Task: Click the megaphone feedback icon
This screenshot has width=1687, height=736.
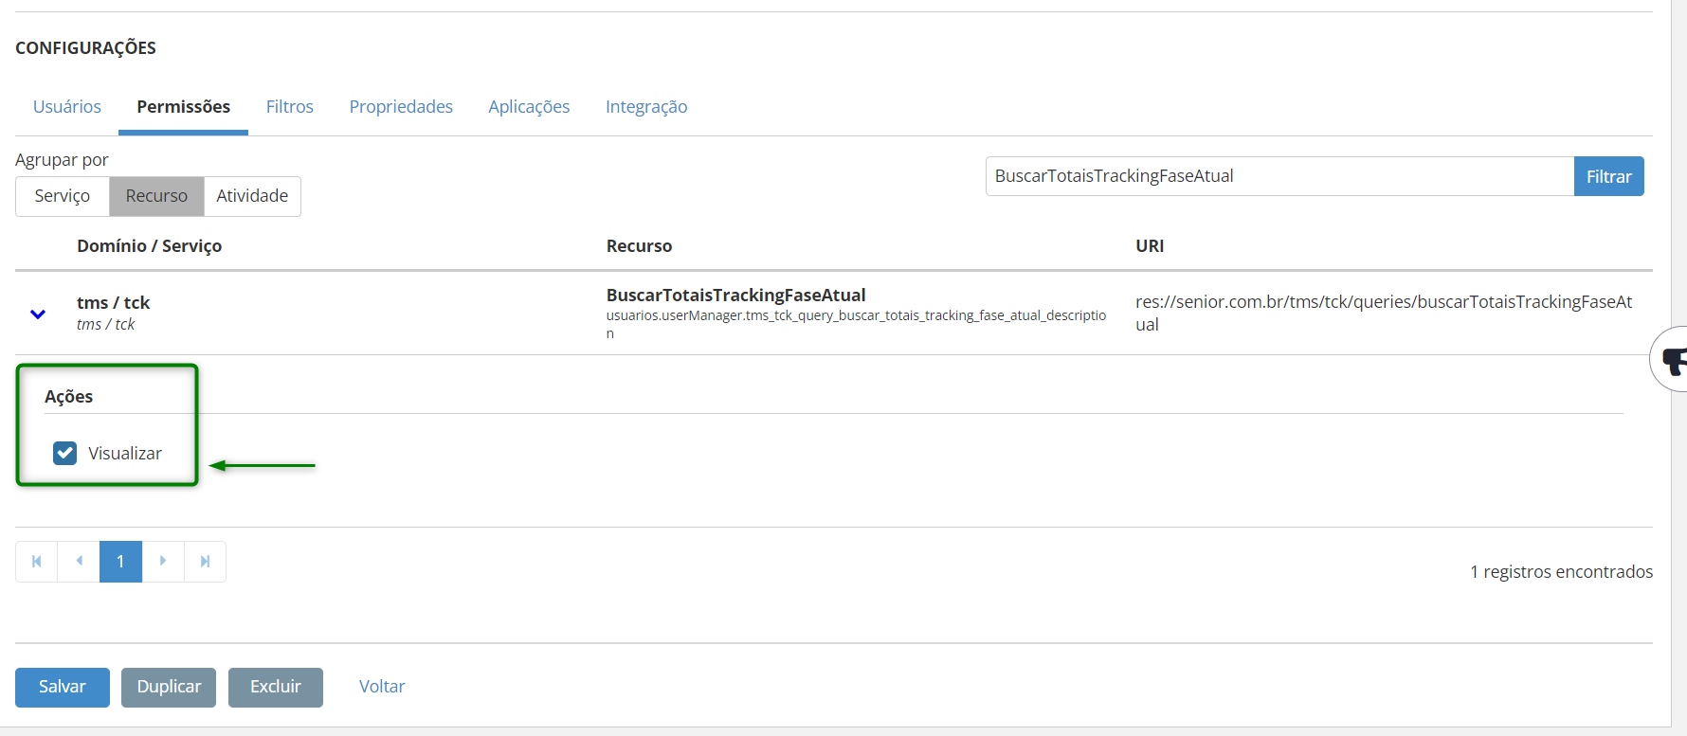Action: (x=1674, y=359)
